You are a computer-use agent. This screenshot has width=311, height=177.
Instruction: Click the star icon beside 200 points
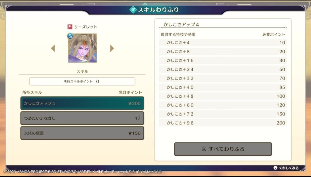click(130, 103)
